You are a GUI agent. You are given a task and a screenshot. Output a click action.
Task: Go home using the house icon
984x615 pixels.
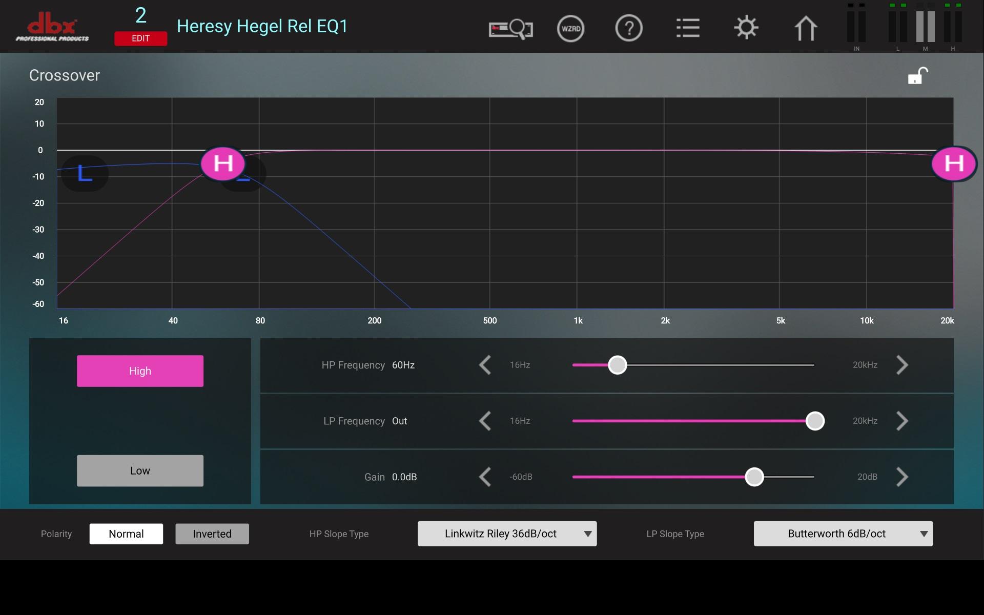click(805, 28)
